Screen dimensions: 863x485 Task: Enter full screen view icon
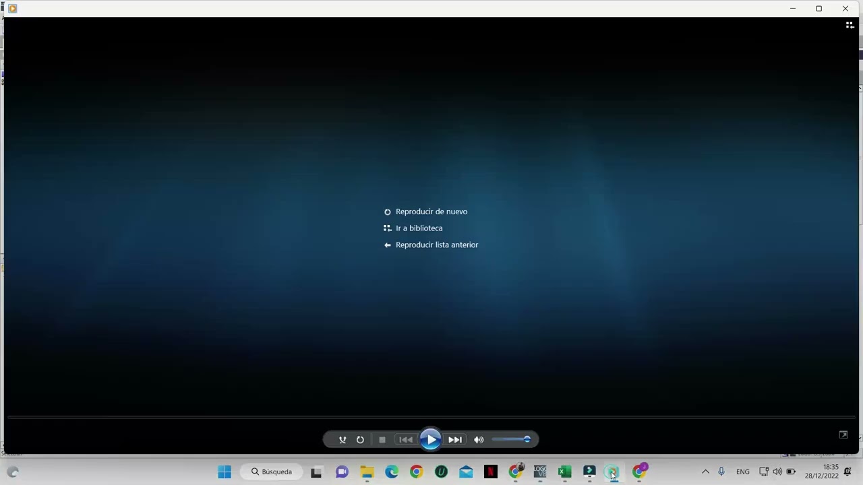click(843, 435)
